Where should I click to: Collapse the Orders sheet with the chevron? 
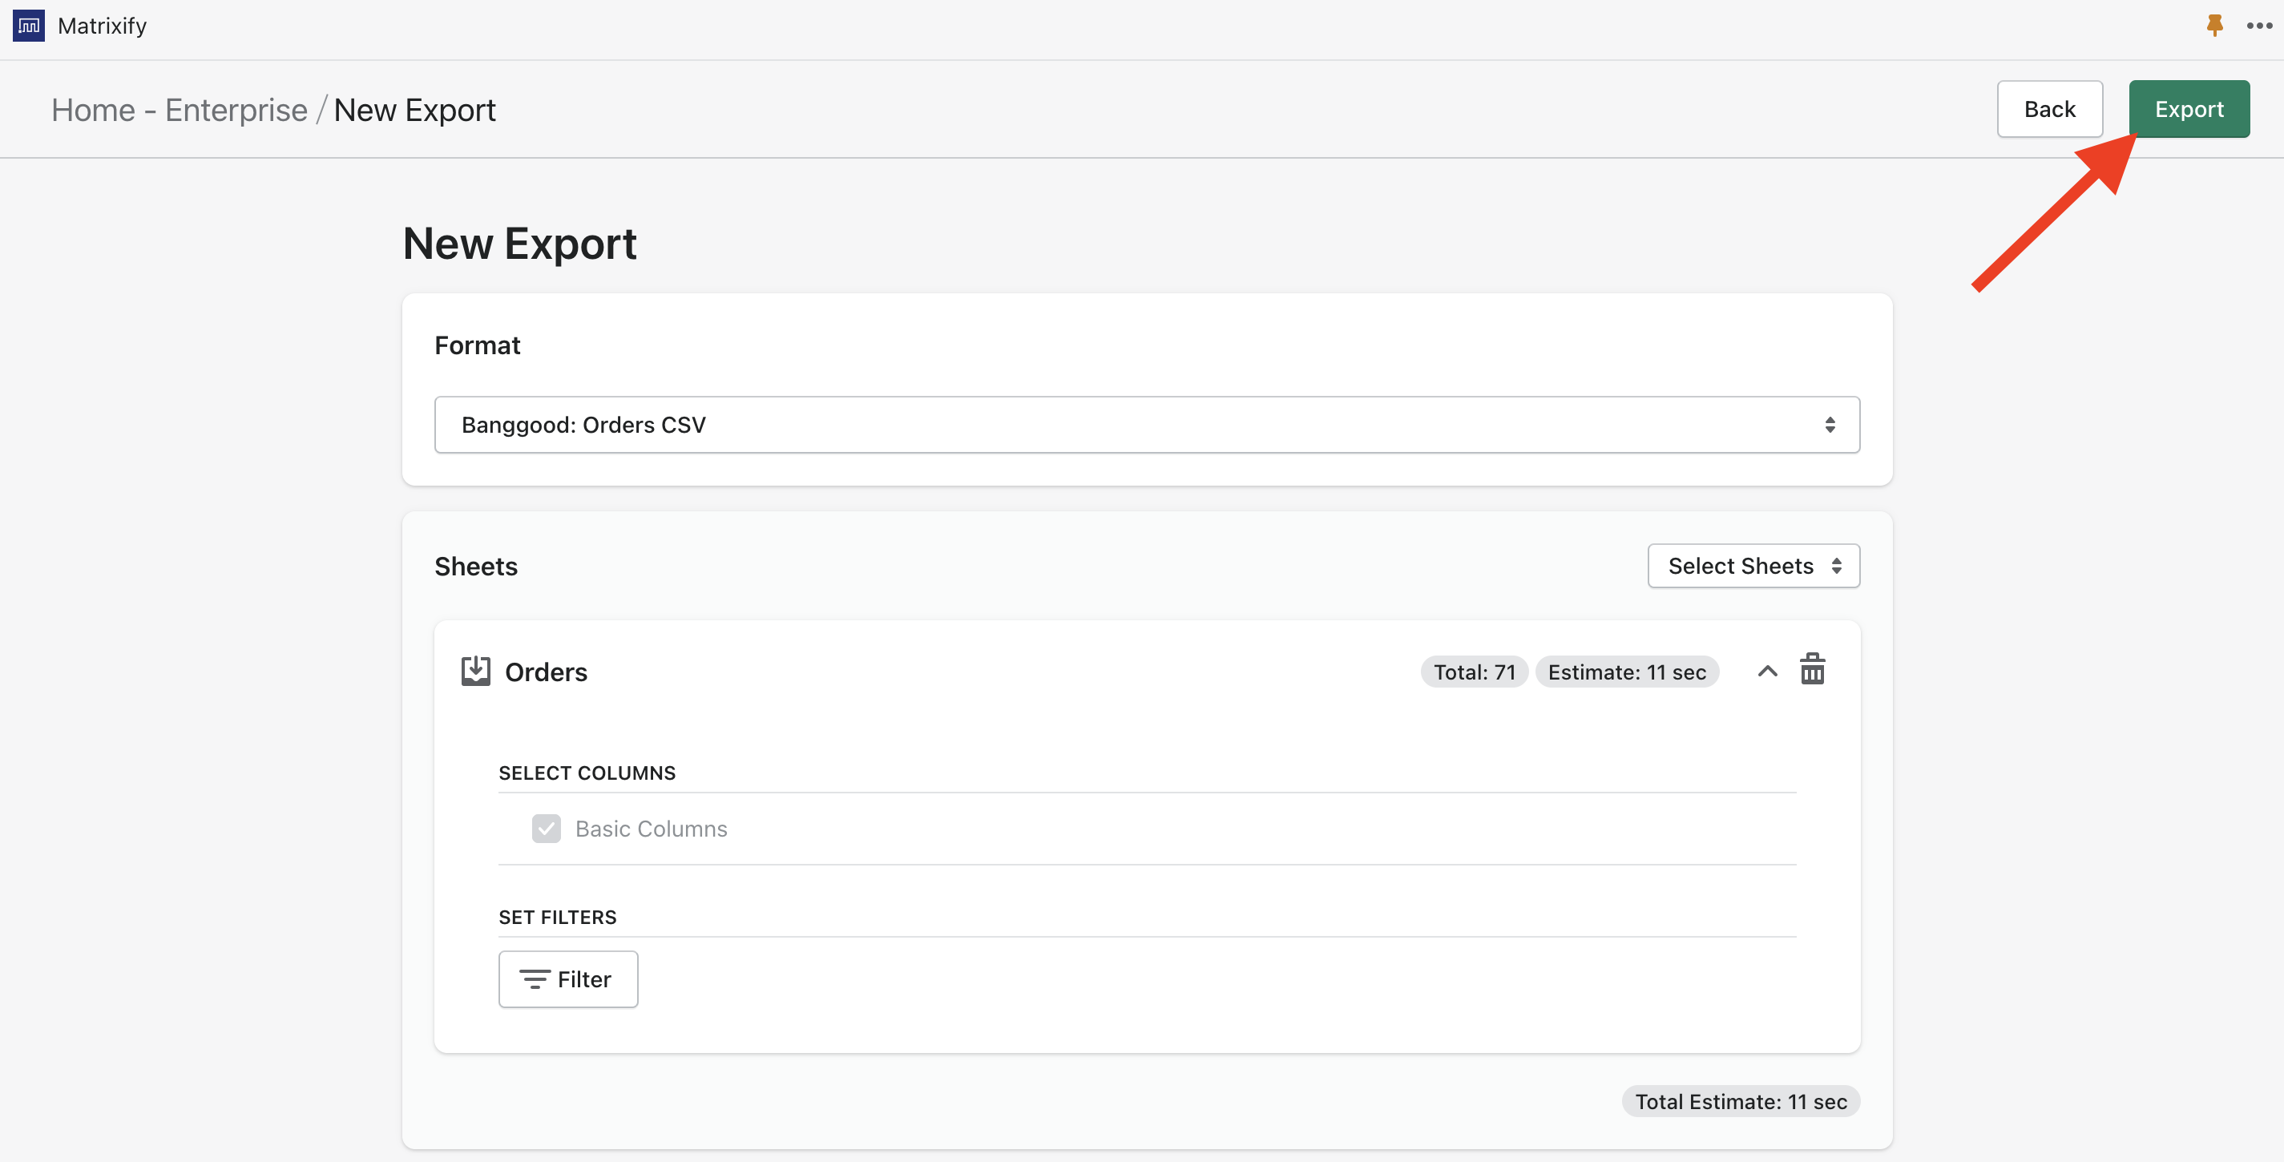(x=1767, y=671)
